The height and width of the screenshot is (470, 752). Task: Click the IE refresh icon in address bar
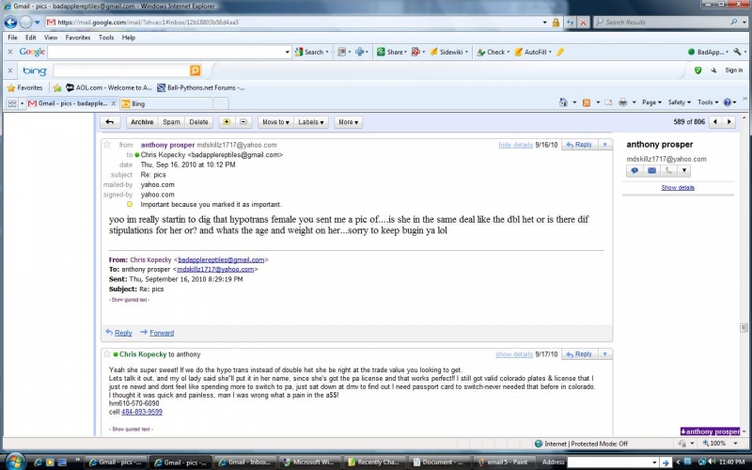[x=571, y=22]
